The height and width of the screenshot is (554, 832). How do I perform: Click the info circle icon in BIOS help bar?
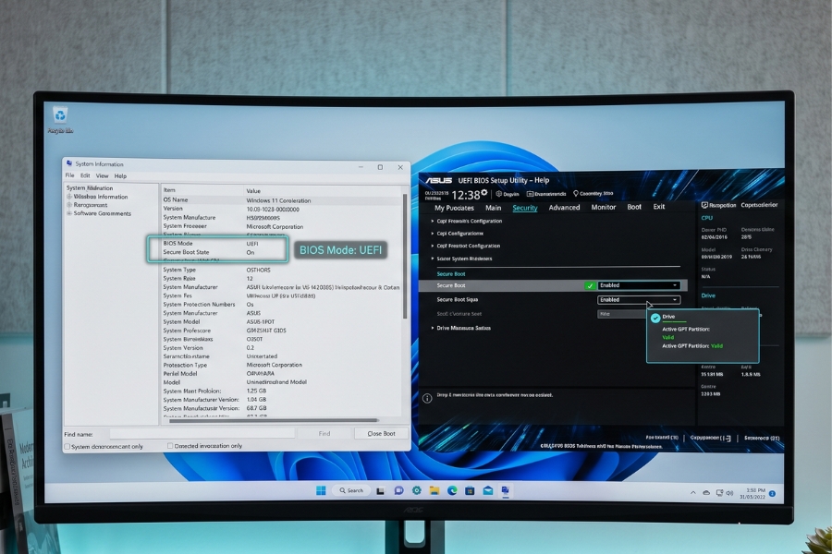pos(427,398)
